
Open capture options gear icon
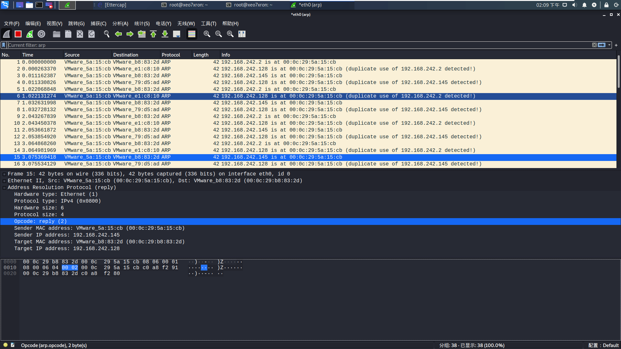tap(41, 34)
